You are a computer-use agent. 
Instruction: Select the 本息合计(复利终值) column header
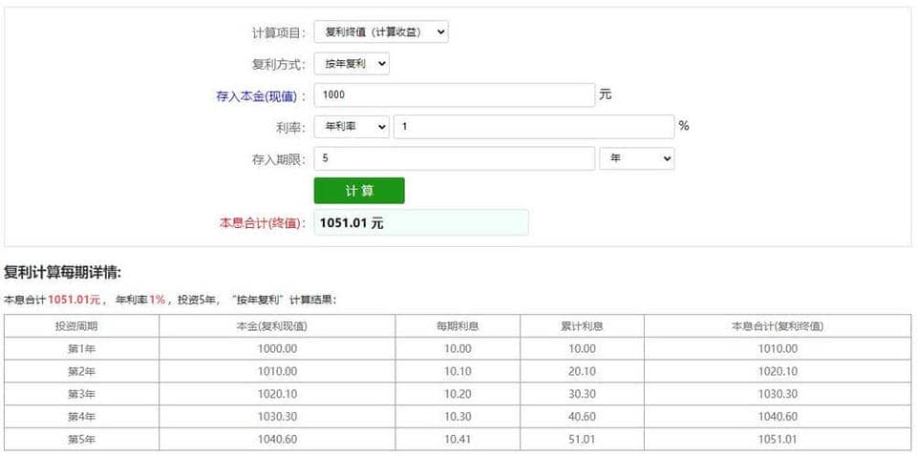coord(777,326)
